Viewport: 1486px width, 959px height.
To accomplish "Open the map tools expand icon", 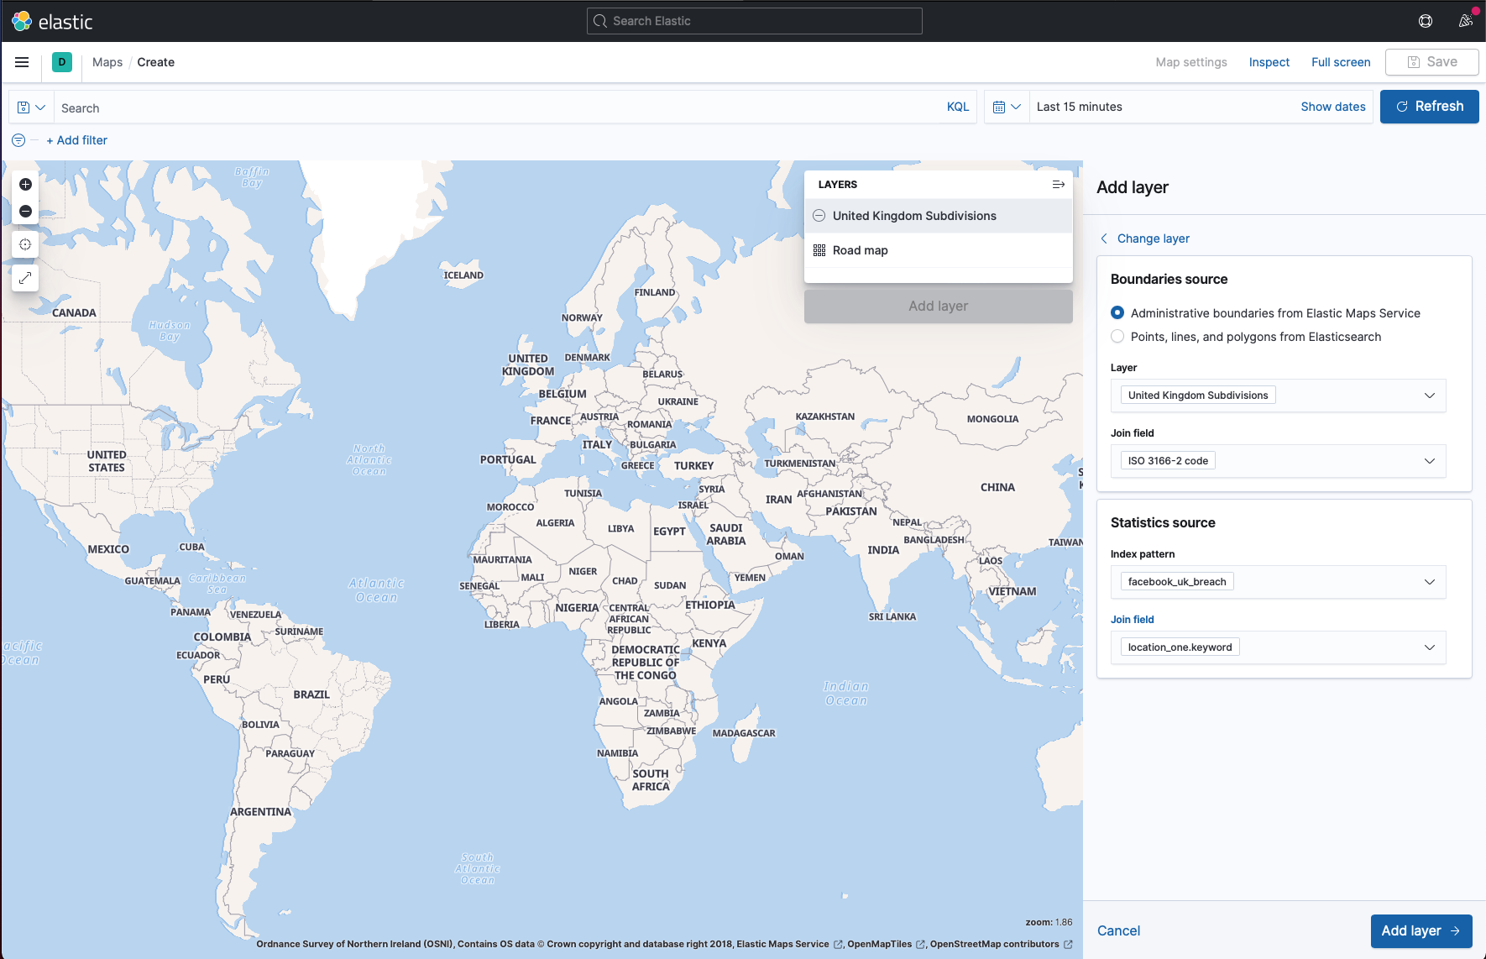I will click(25, 277).
